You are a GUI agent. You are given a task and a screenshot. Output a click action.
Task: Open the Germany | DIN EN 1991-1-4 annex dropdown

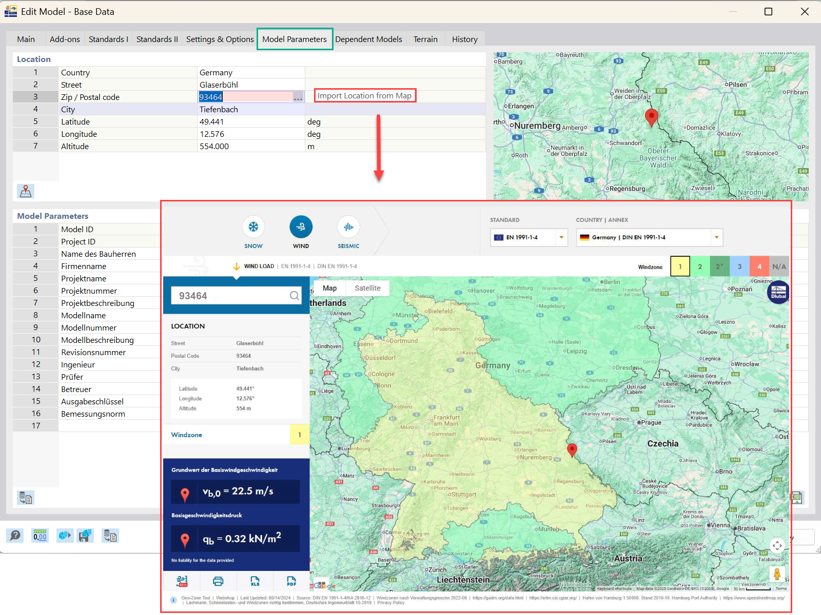click(716, 237)
